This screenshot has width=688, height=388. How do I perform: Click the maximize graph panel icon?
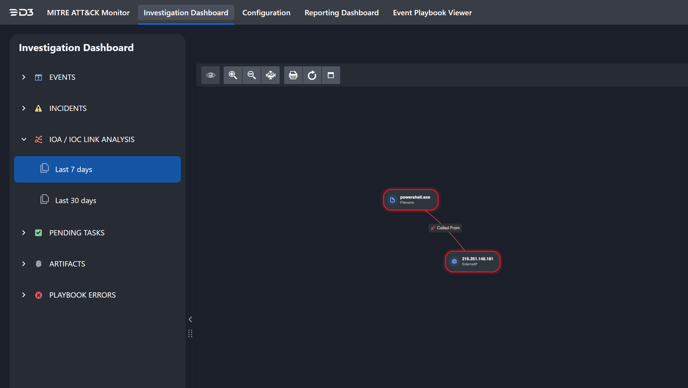click(x=331, y=75)
